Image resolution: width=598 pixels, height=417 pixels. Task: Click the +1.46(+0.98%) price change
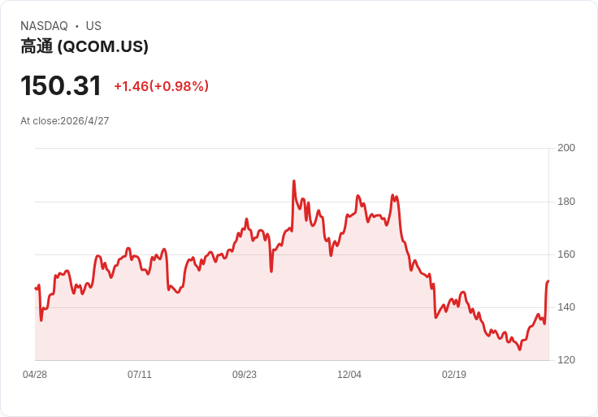161,86
